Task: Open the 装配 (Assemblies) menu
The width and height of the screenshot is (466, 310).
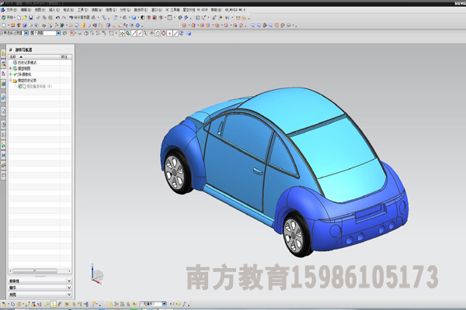Action: (96, 10)
